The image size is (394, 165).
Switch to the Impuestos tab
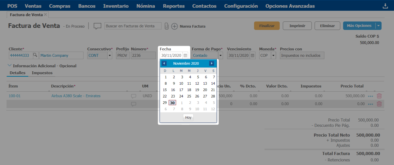[42, 73]
